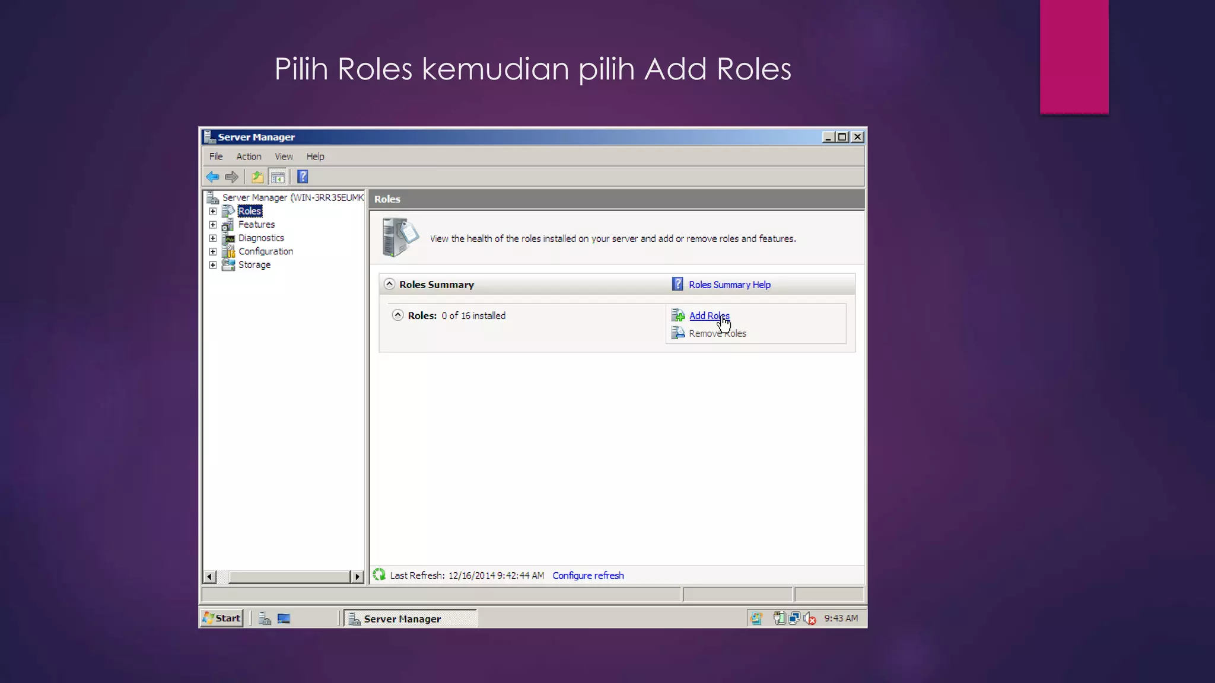Click the tree pane left scroll arrow

coord(209,576)
